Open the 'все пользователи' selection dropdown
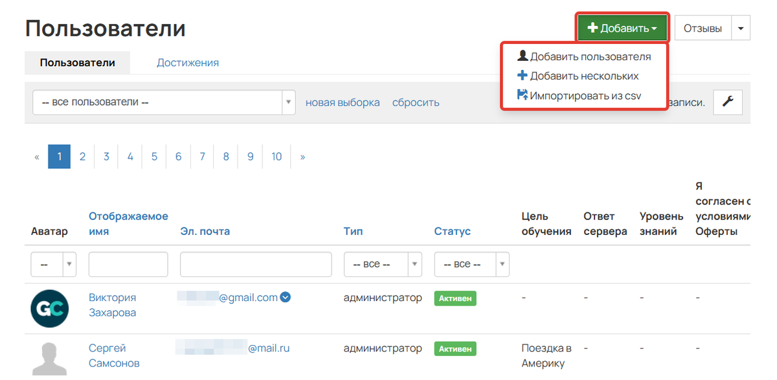This screenshot has width=777, height=380. [x=164, y=102]
